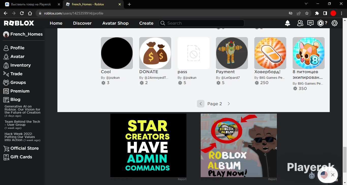This screenshot has height=185, width=347.
Task: Visit @jozkun under the Cool pass
Action: tap(113, 78)
